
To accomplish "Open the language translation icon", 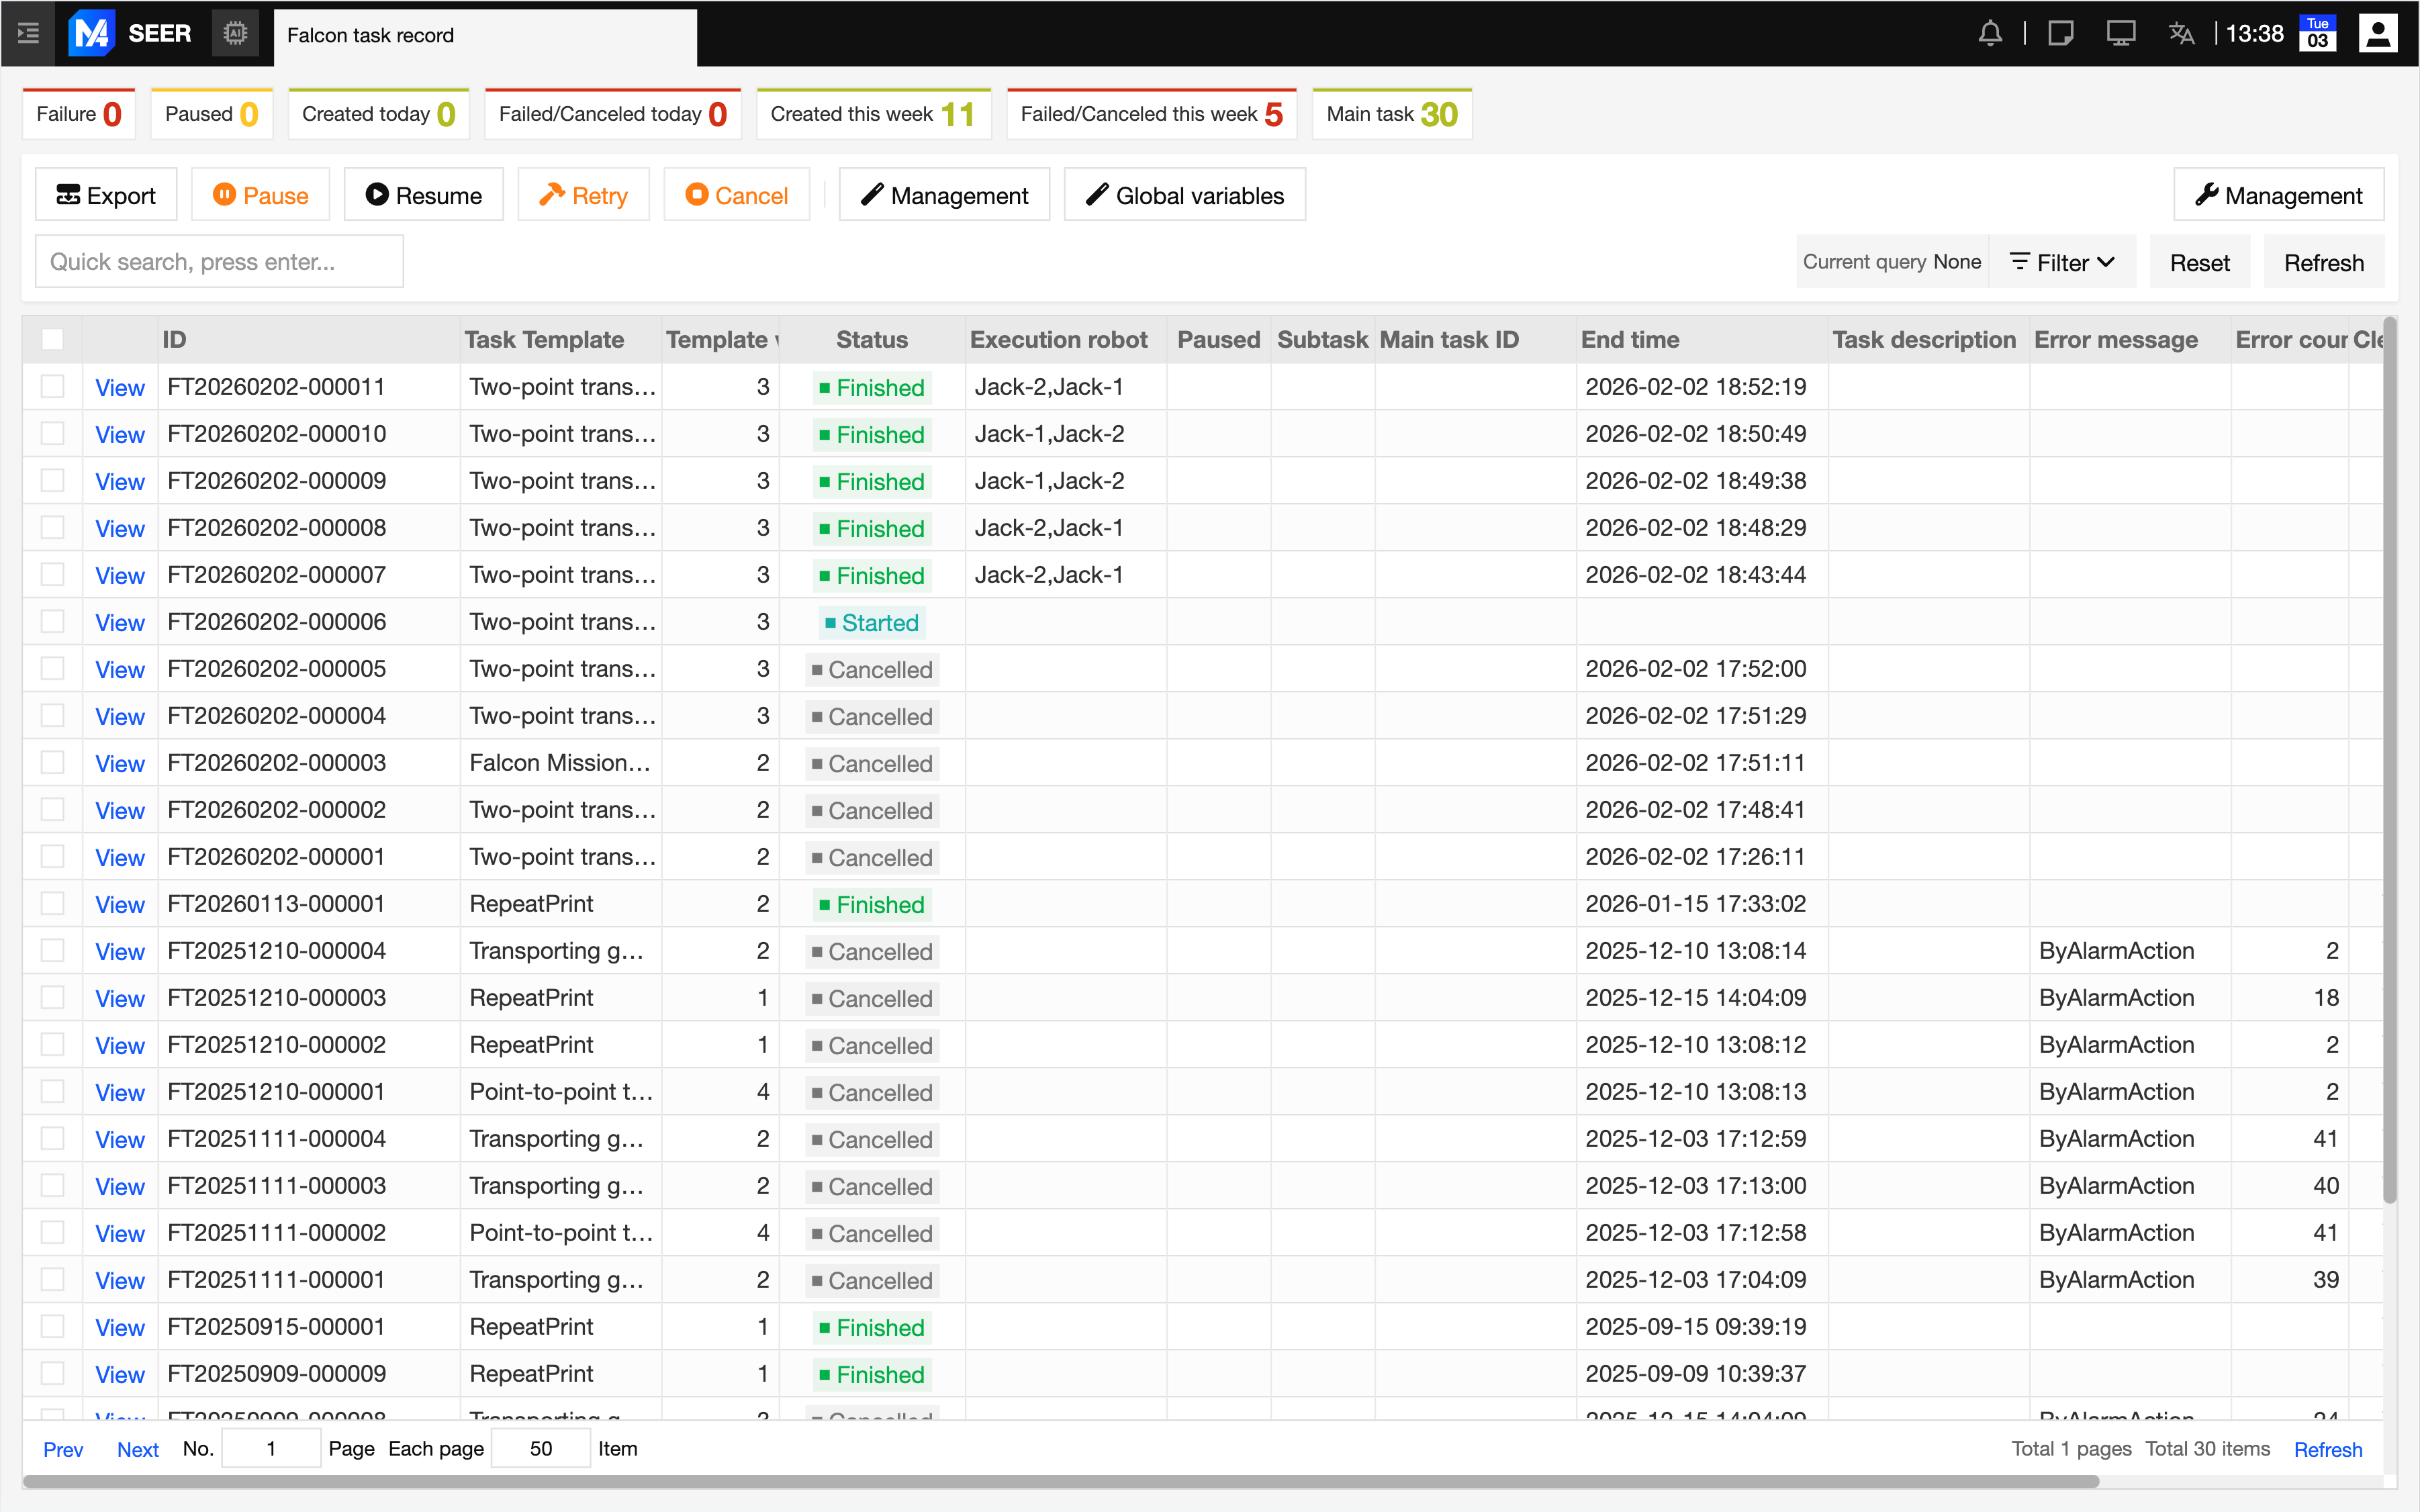I will [2181, 34].
